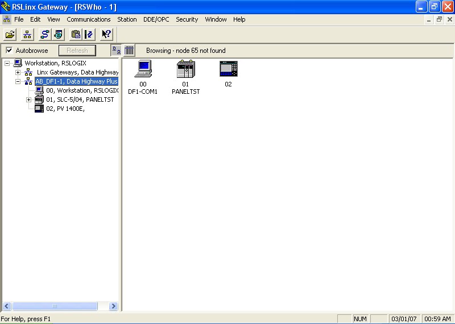
Task: Click tree scrollbar left arrow
Action: click(x=7, y=306)
